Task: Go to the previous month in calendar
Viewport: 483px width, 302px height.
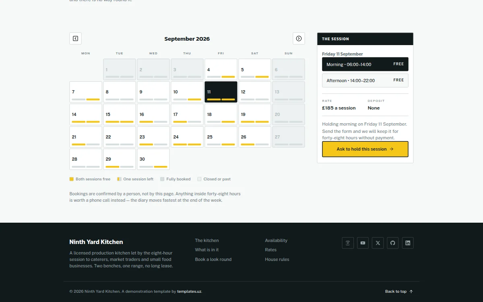Action: (75, 38)
